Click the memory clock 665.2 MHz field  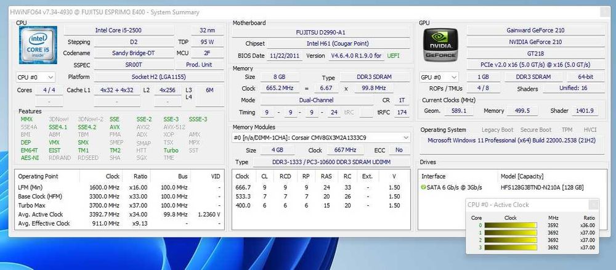click(x=280, y=88)
